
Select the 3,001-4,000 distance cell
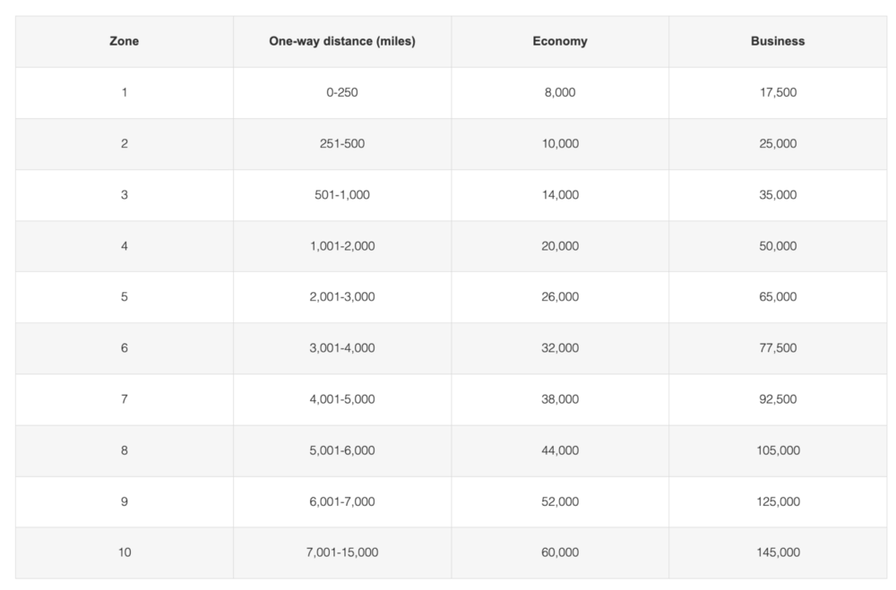click(341, 347)
